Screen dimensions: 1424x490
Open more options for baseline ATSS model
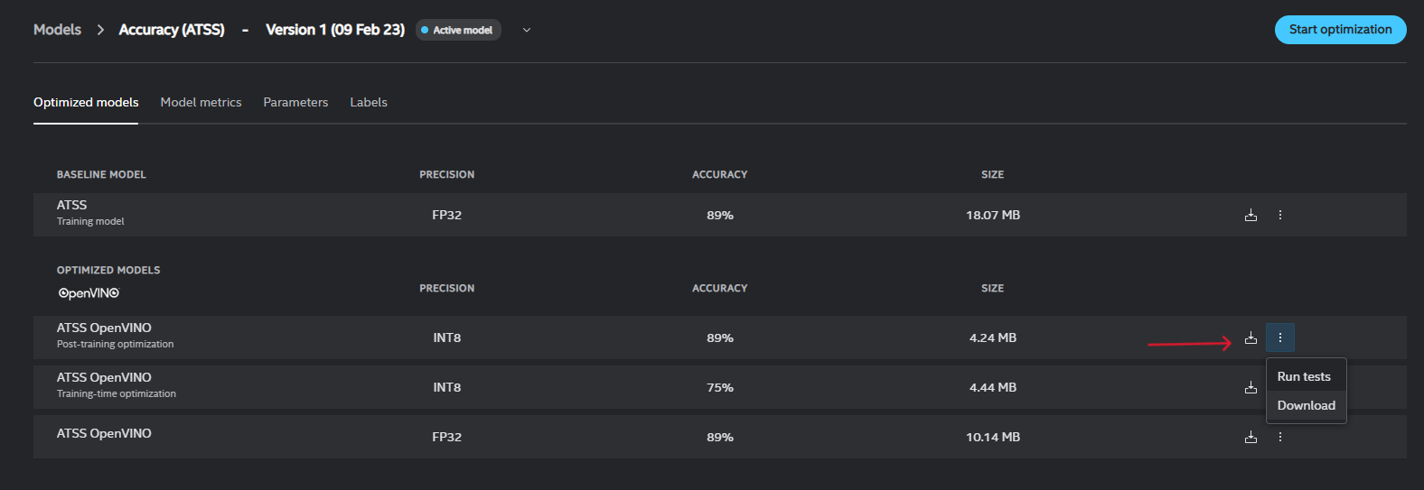tap(1280, 215)
